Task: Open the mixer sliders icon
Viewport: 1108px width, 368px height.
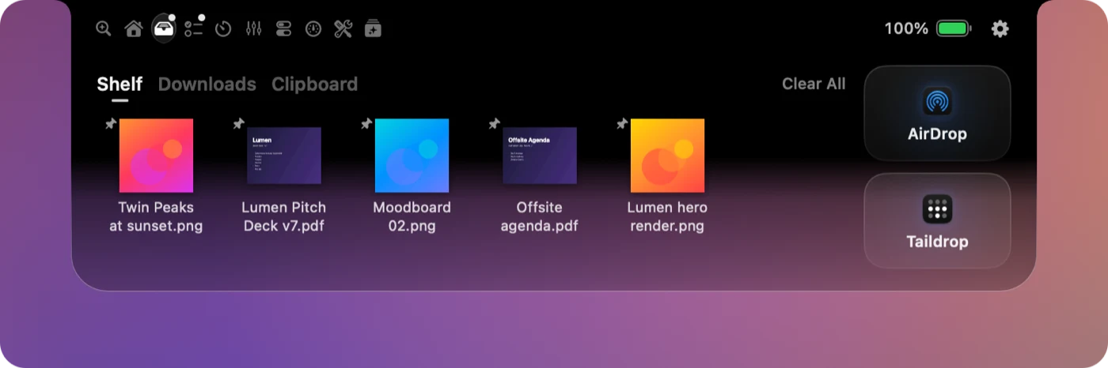Action: click(x=253, y=28)
